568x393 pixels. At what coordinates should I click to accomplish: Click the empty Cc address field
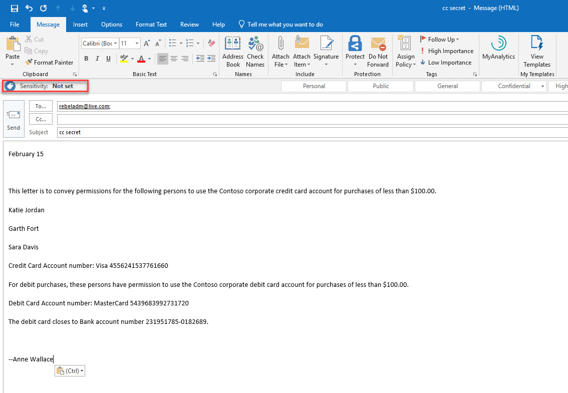click(312, 119)
